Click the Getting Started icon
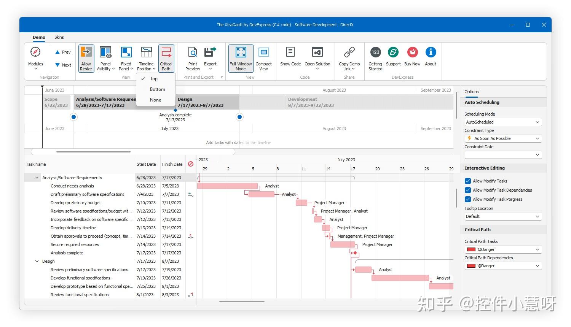The height and width of the screenshot is (327, 571). (x=375, y=58)
